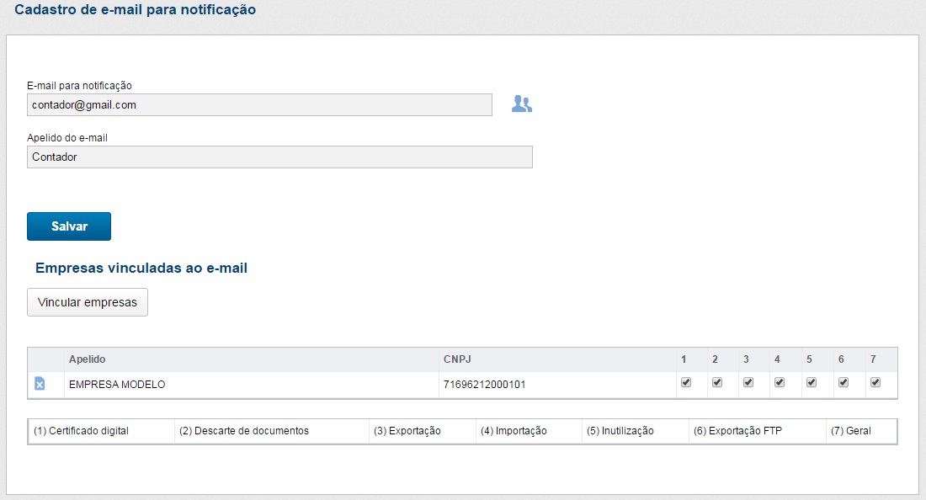This screenshot has width=926, height=500.
Task: Toggle column 5 Inutilização checkbox
Action: coord(812,382)
